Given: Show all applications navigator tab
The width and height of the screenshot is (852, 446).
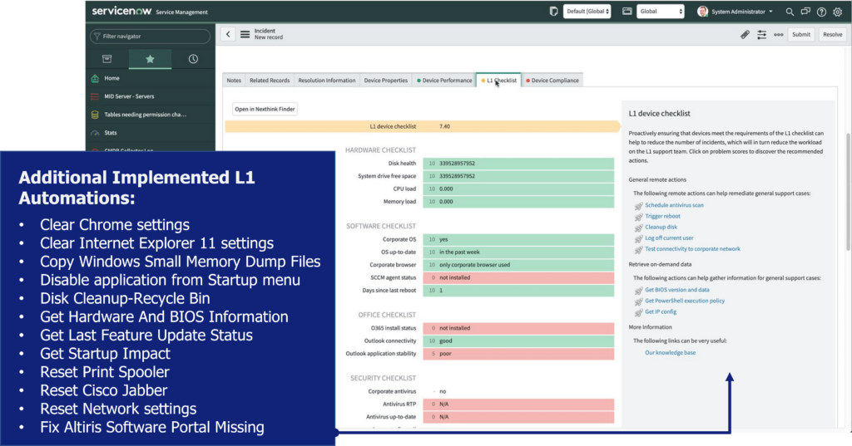Looking at the screenshot, I should coord(107,59).
